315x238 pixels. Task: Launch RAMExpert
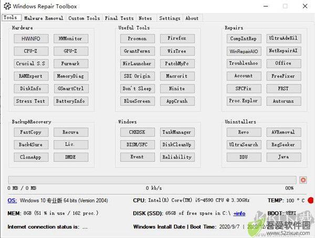(31, 76)
